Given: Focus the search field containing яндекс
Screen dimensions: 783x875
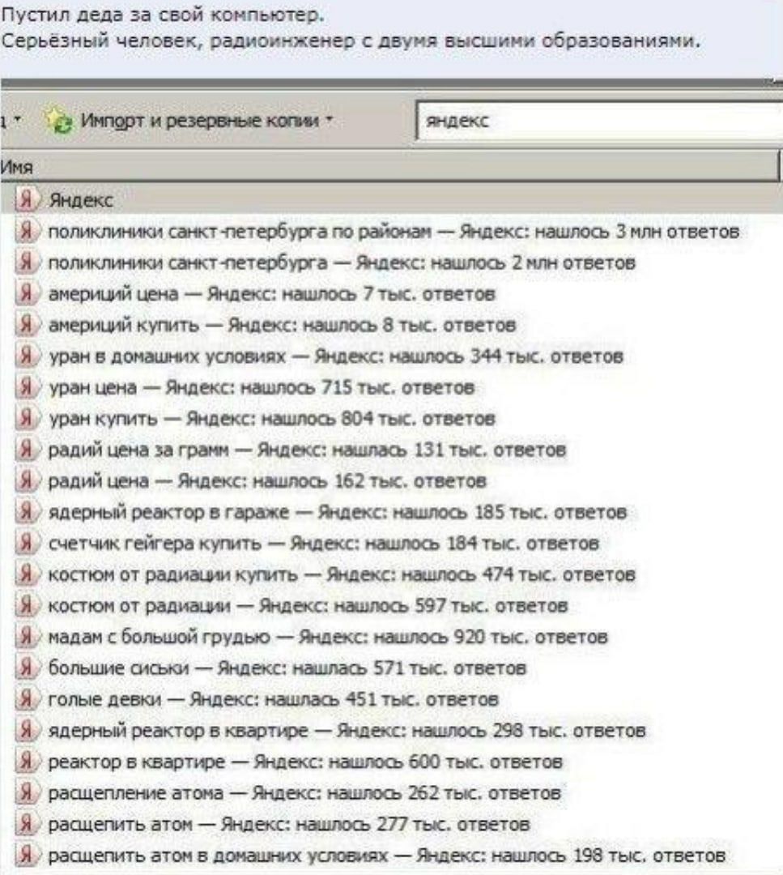Looking at the screenshot, I should pyautogui.click(x=600, y=121).
